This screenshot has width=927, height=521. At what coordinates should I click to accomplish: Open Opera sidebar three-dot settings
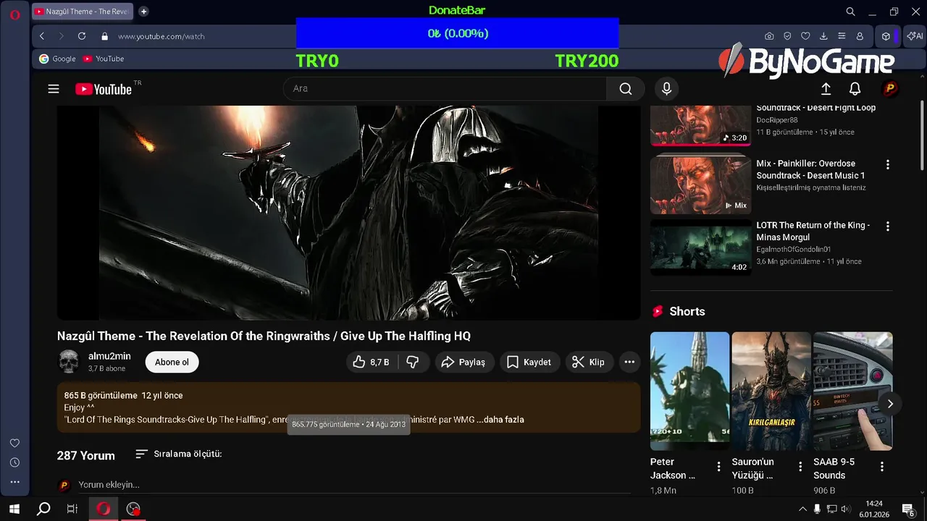[14, 482]
